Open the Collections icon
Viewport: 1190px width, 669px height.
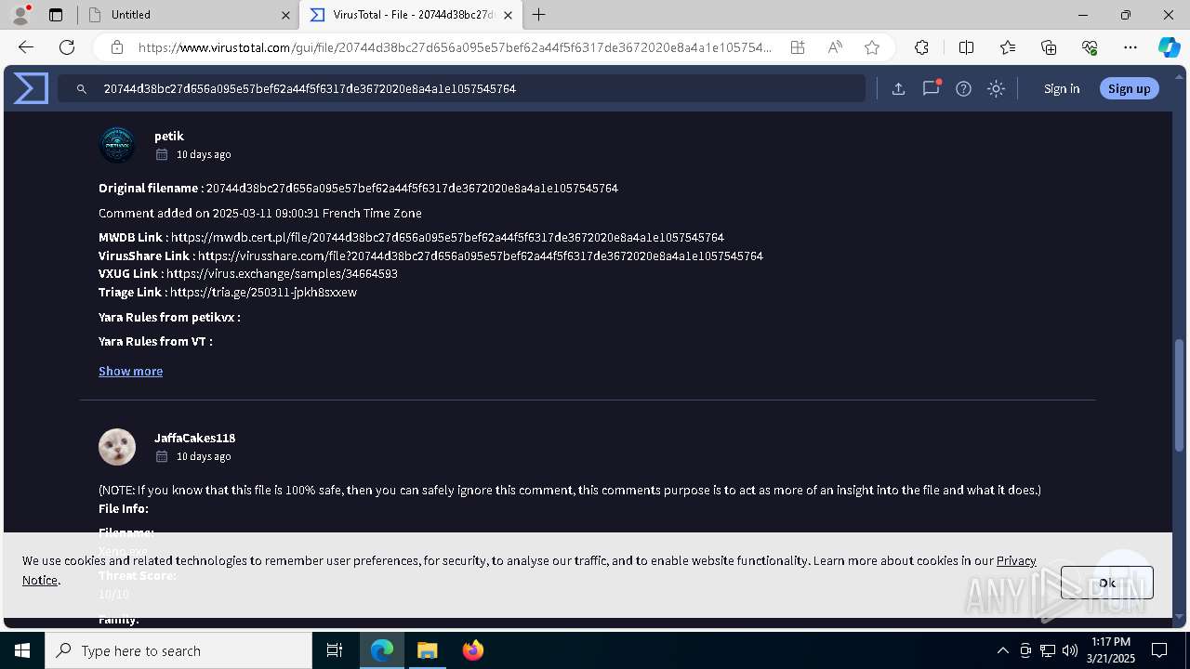coord(1049,47)
